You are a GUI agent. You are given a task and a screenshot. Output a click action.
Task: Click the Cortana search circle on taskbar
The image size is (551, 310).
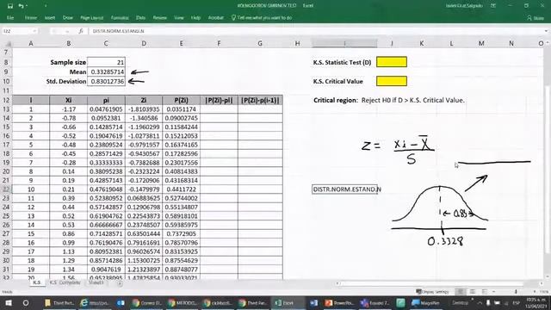click(26, 302)
